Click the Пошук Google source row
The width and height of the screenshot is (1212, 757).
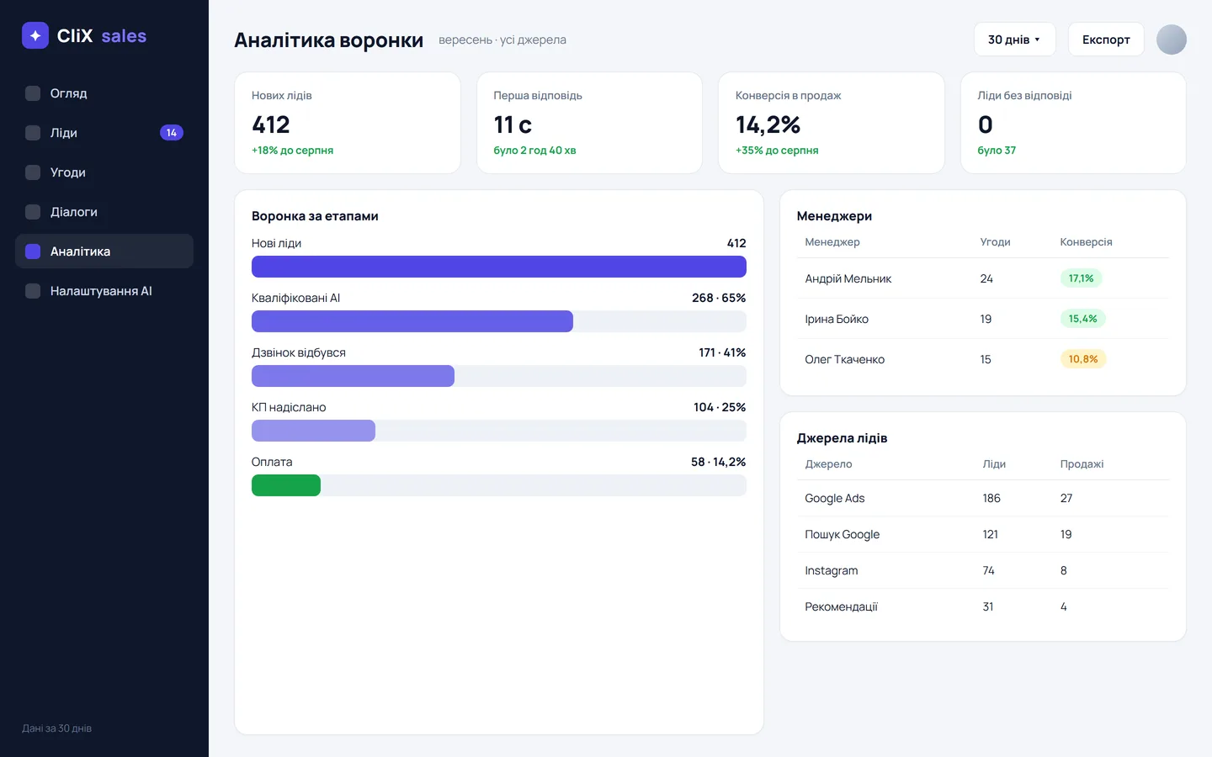pos(983,534)
